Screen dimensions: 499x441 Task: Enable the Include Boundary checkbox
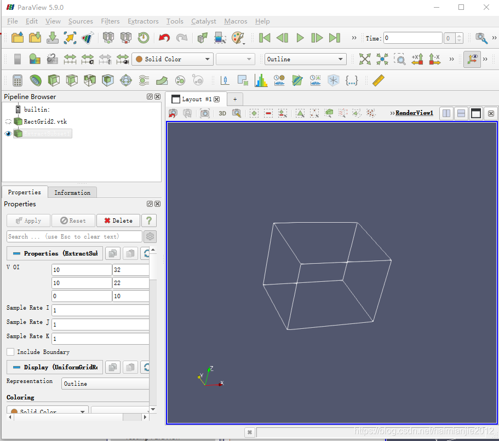10,352
